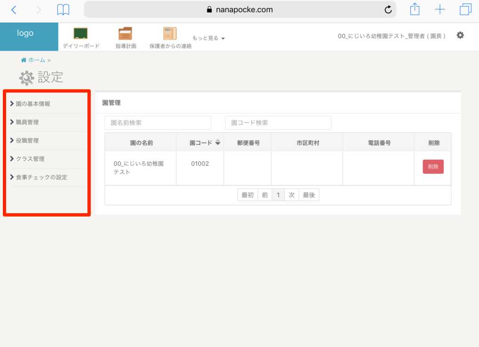
Task: Go to ホーム breadcrumb link
Action: [x=36, y=60]
